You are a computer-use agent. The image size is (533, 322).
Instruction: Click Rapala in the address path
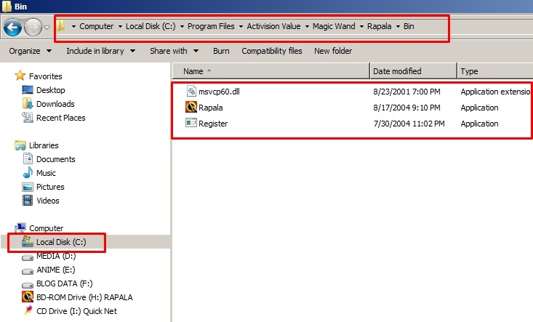(379, 26)
